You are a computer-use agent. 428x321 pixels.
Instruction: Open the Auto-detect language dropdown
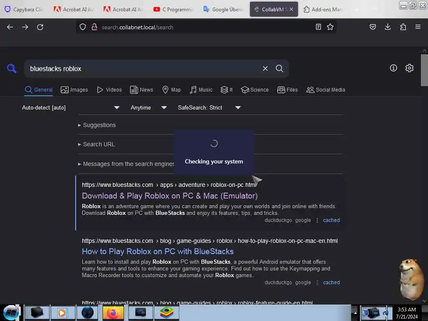(x=71, y=107)
